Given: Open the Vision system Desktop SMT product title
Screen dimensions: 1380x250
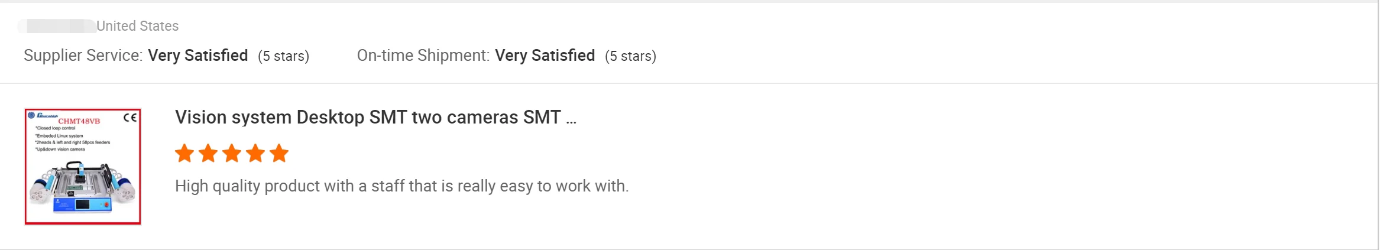Looking at the screenshot, I should click(367, 118).
